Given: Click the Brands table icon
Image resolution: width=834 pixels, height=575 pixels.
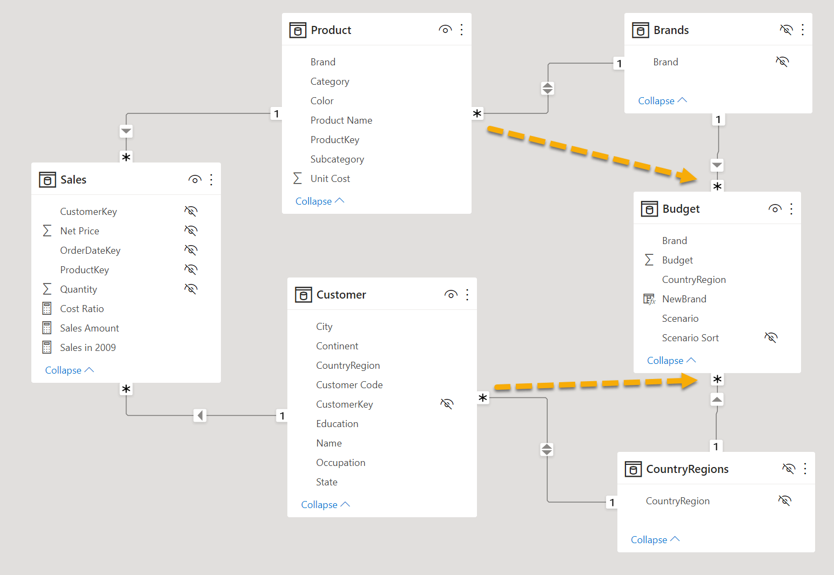Looking at the screenshot, I should 641,30.
